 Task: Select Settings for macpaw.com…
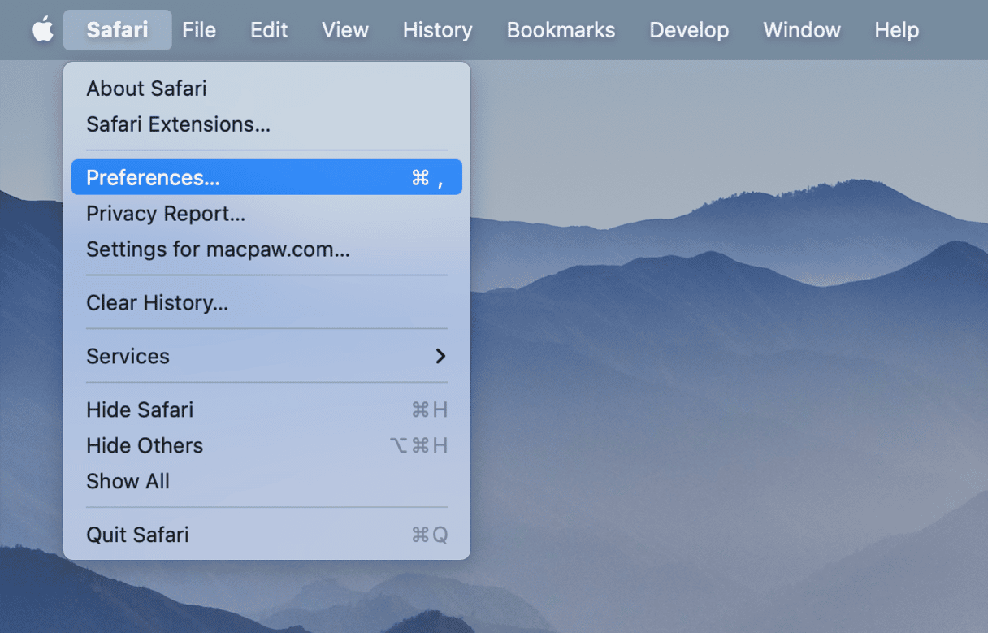pyautogui.click(x=218, y=249)
